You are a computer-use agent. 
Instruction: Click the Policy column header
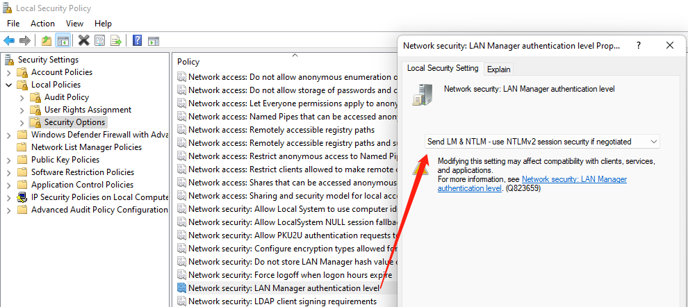click(x=188, y=62)
